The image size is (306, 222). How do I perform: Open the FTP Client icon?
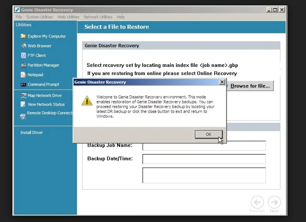23,55
